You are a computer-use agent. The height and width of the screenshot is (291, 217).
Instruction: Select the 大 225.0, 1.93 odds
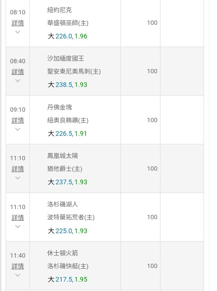[x=68, y=231]
